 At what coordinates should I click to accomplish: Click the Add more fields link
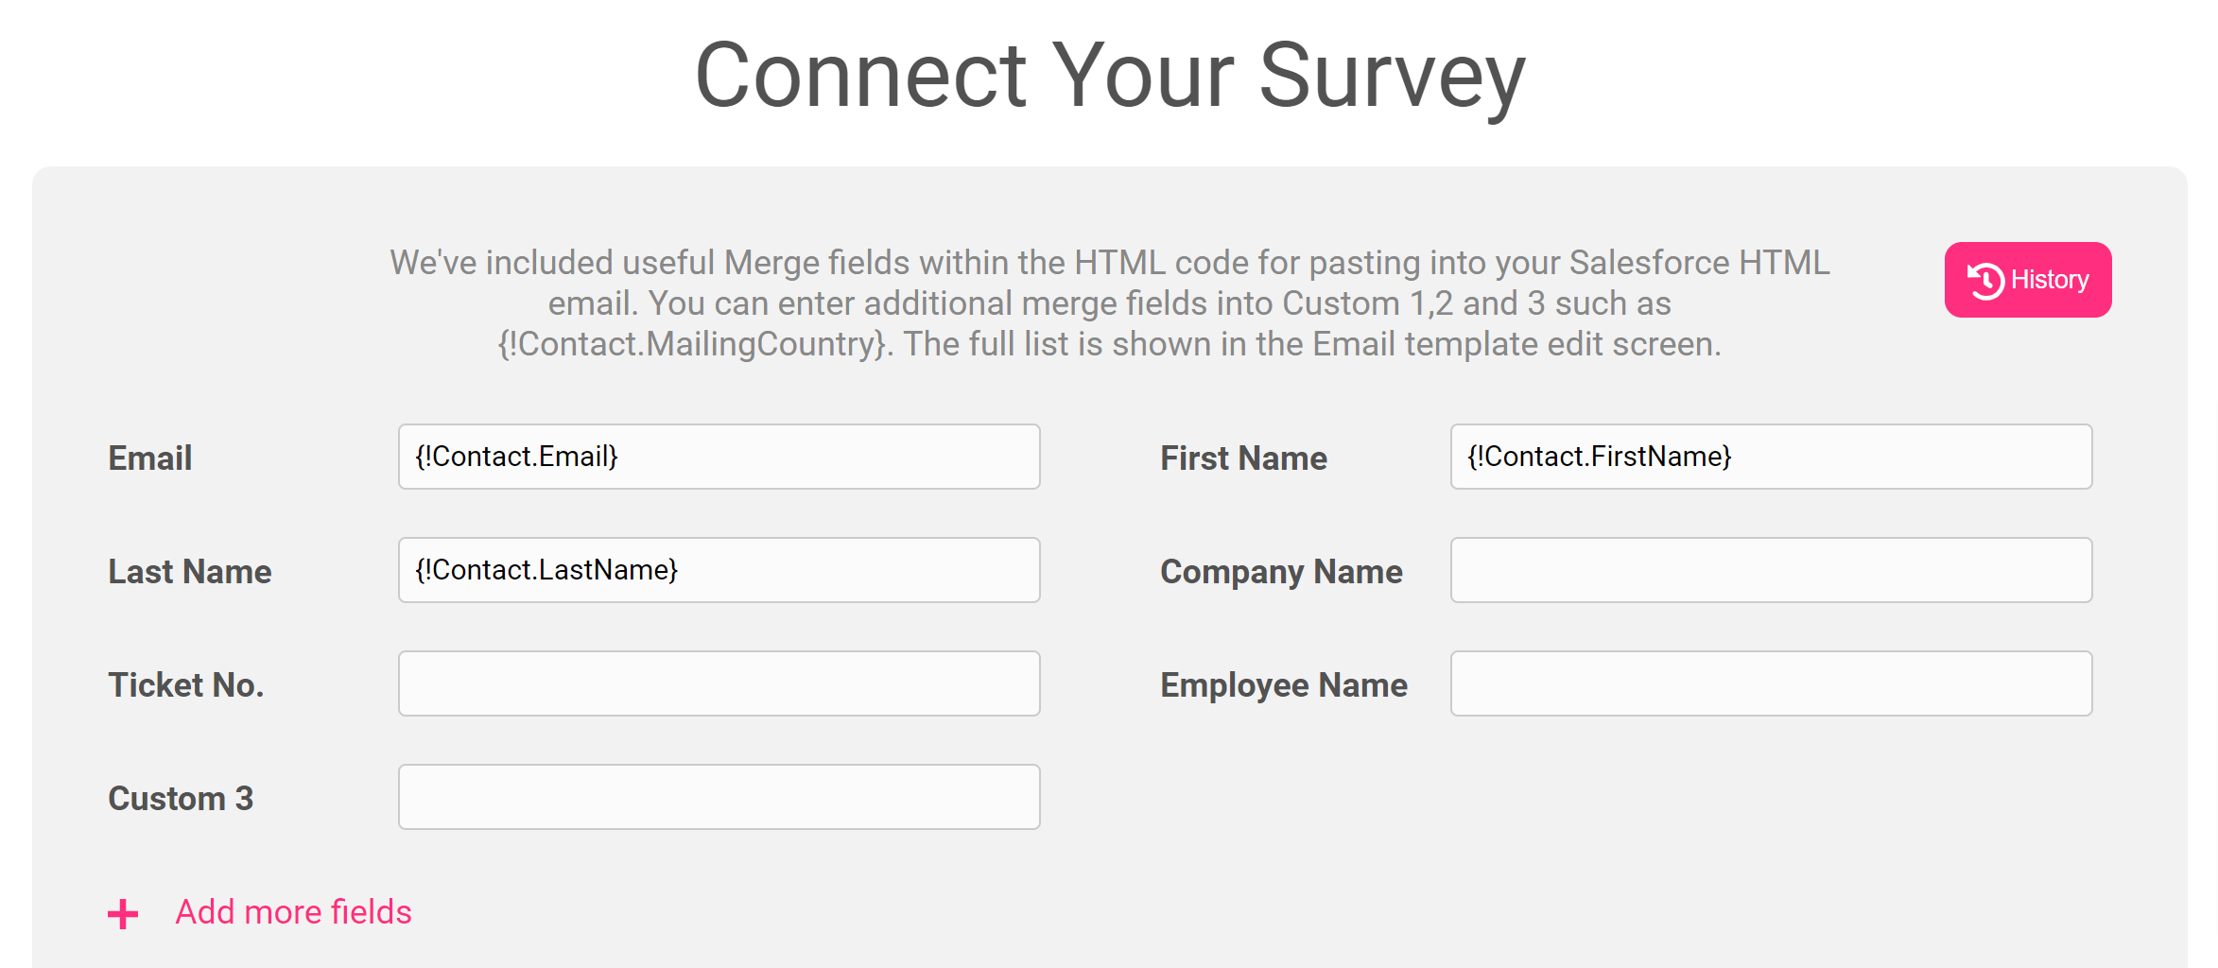point(293,912)
